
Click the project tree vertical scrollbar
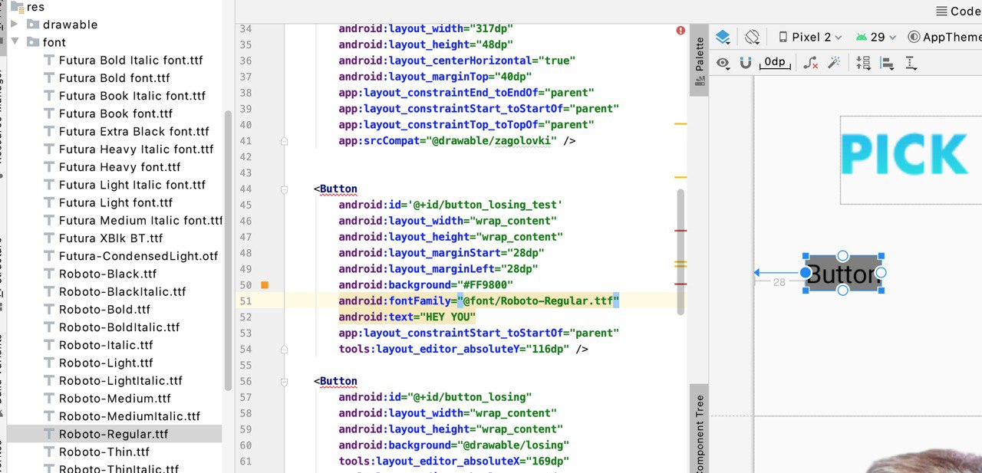click(x=228, y=250)
